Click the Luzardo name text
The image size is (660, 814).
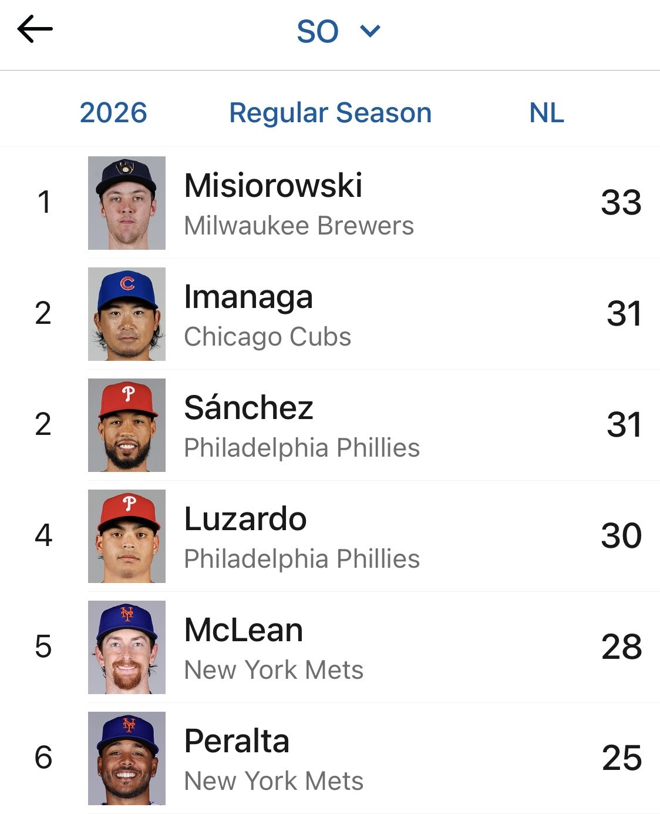coord(245,518)
